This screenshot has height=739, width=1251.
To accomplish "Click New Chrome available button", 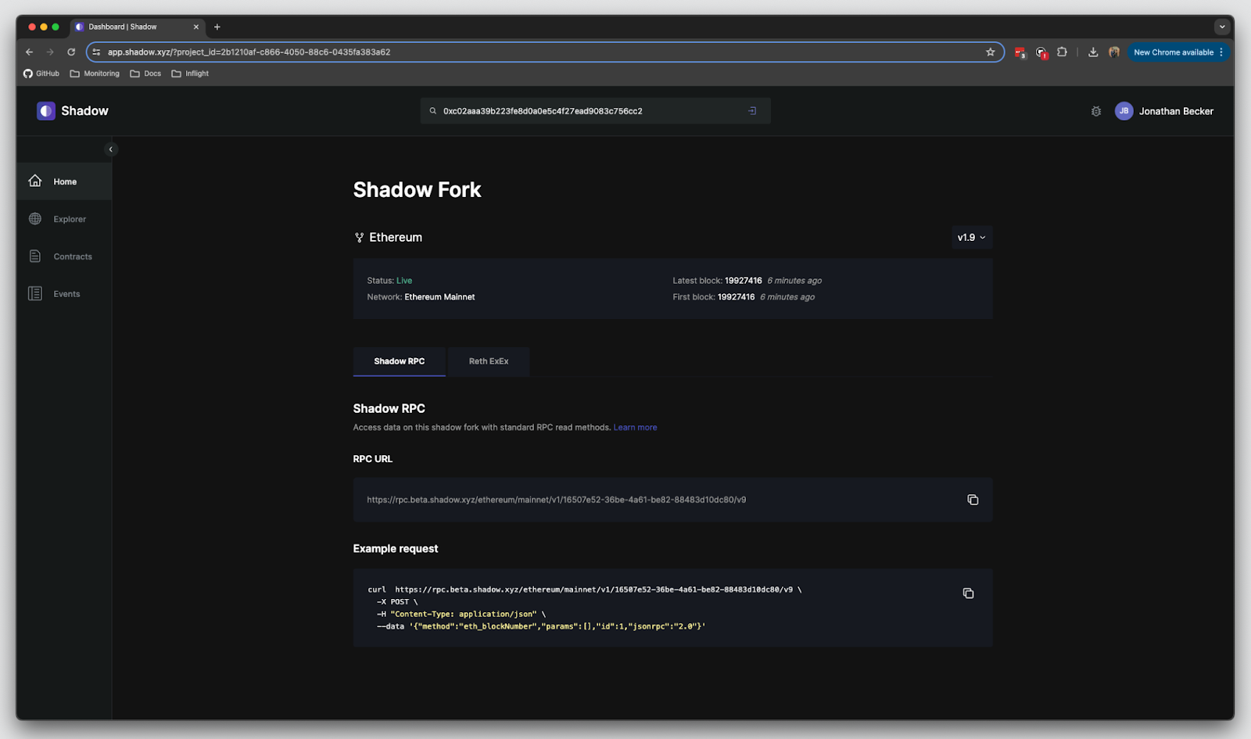I will point(1178,52).
